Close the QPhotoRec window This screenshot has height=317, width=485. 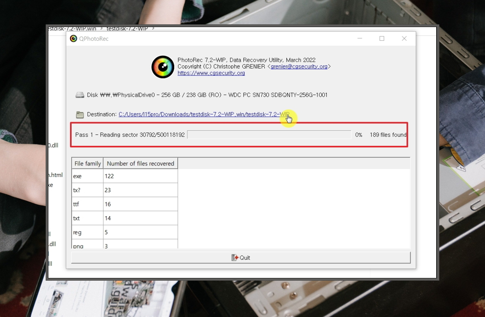[x=404, y=38]
